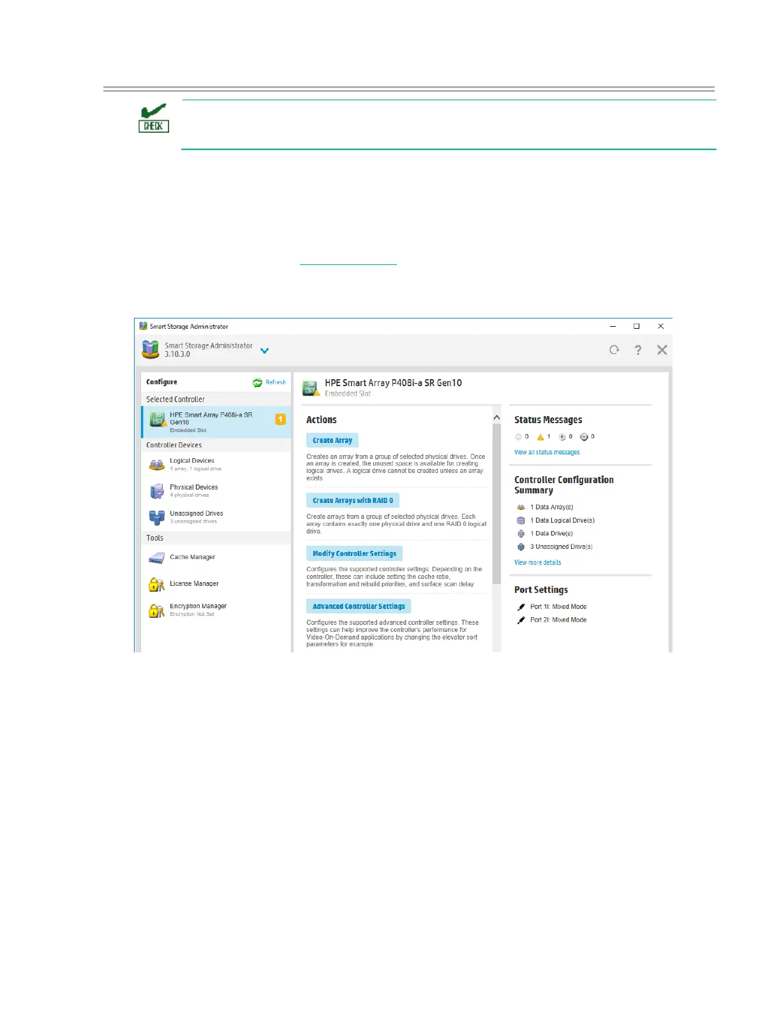Click the Configure panel heading
Viewport: 781px width, 1011px height.
[161, 382]
